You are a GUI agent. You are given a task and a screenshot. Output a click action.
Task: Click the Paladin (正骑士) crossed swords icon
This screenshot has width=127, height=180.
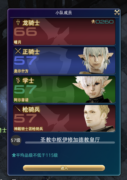point(18,51)
